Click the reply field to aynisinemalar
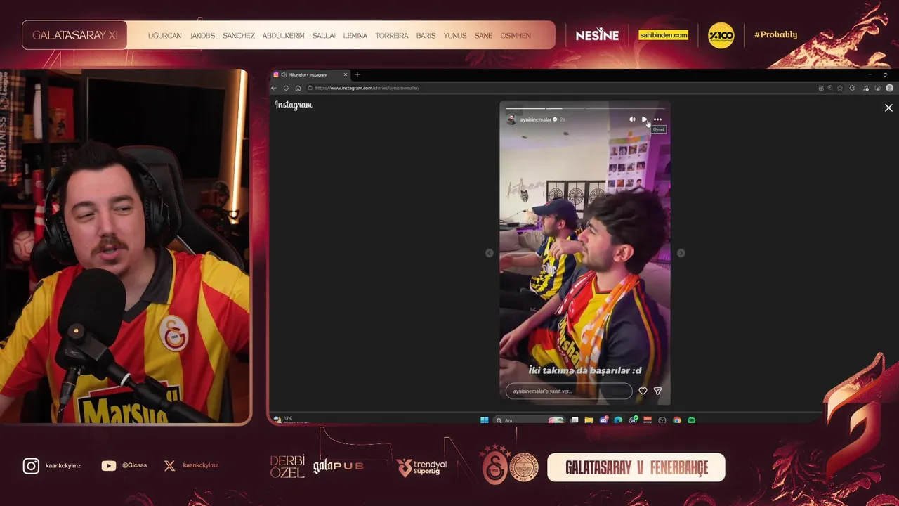899x506 pixels. click(569, 391)
